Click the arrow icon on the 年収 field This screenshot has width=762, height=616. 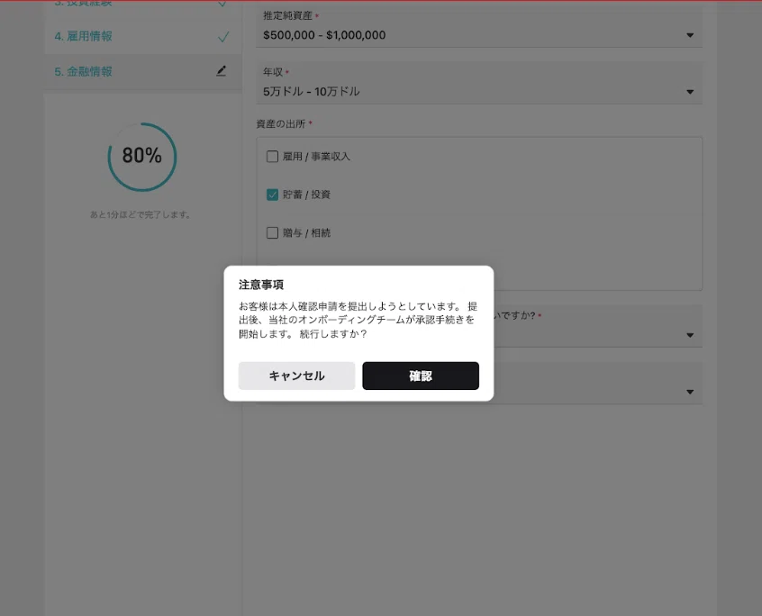[690, 91]
